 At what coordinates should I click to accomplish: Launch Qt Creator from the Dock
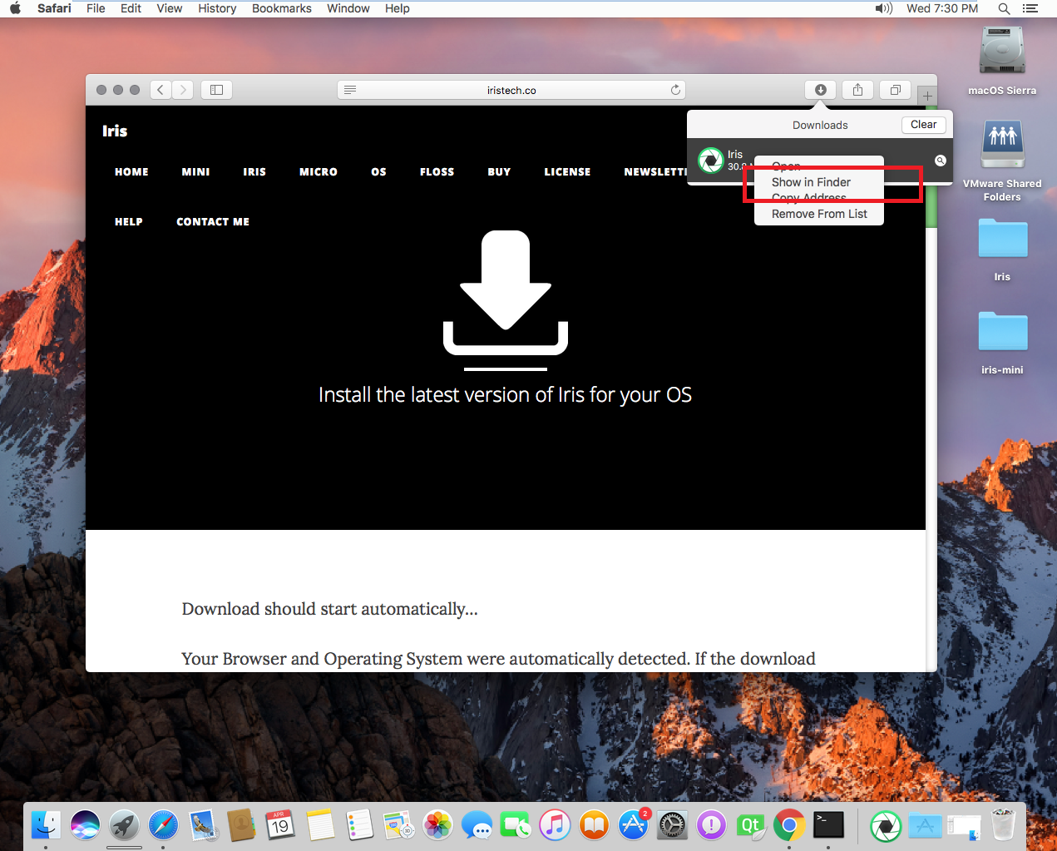point(750,825)
